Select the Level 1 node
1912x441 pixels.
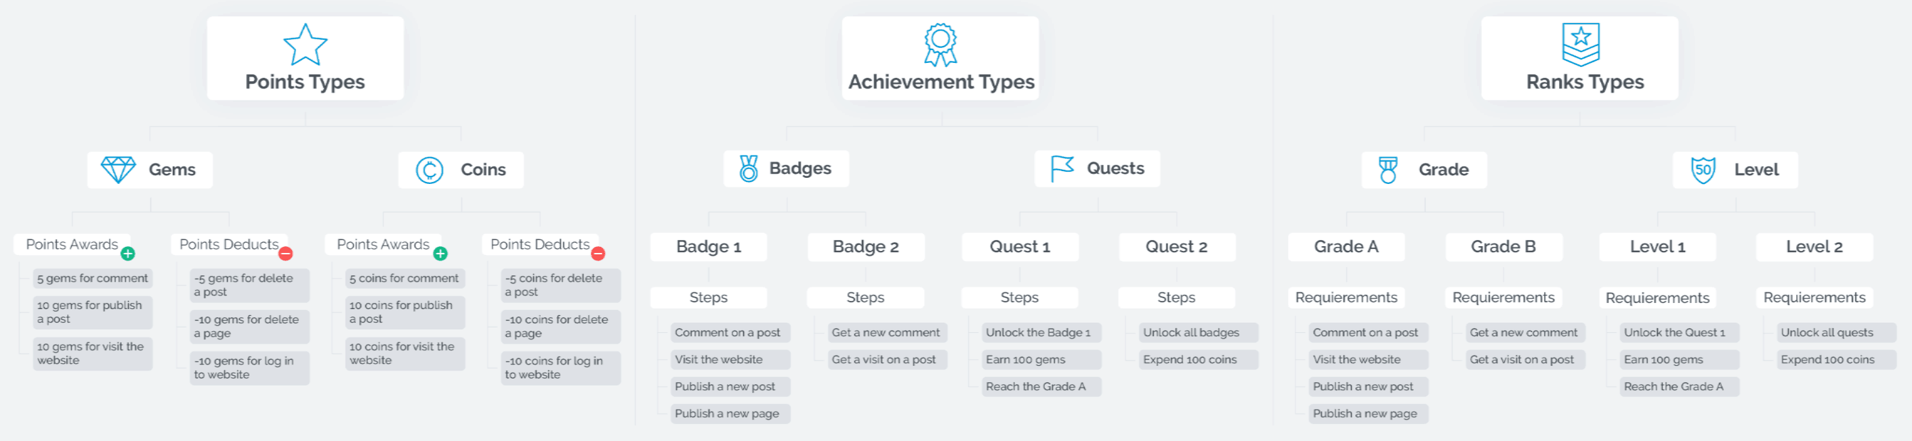coord(1657,247)
